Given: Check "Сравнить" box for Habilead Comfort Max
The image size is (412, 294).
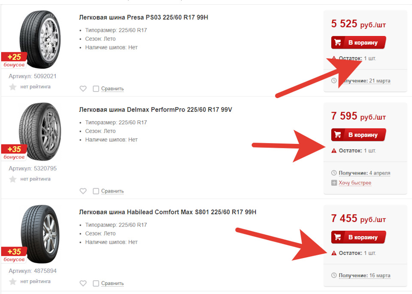Looking at the screenshot, I should pyautogui.click(x=96, y=283).
